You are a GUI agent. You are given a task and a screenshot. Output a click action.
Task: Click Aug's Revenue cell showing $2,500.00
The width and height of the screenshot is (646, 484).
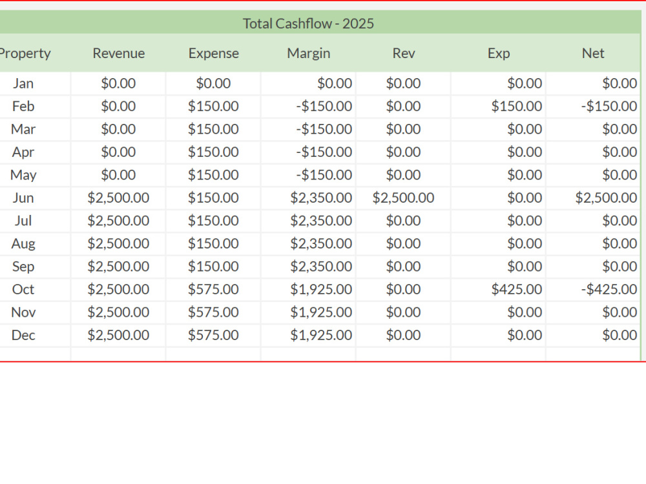tap(119, 244)
